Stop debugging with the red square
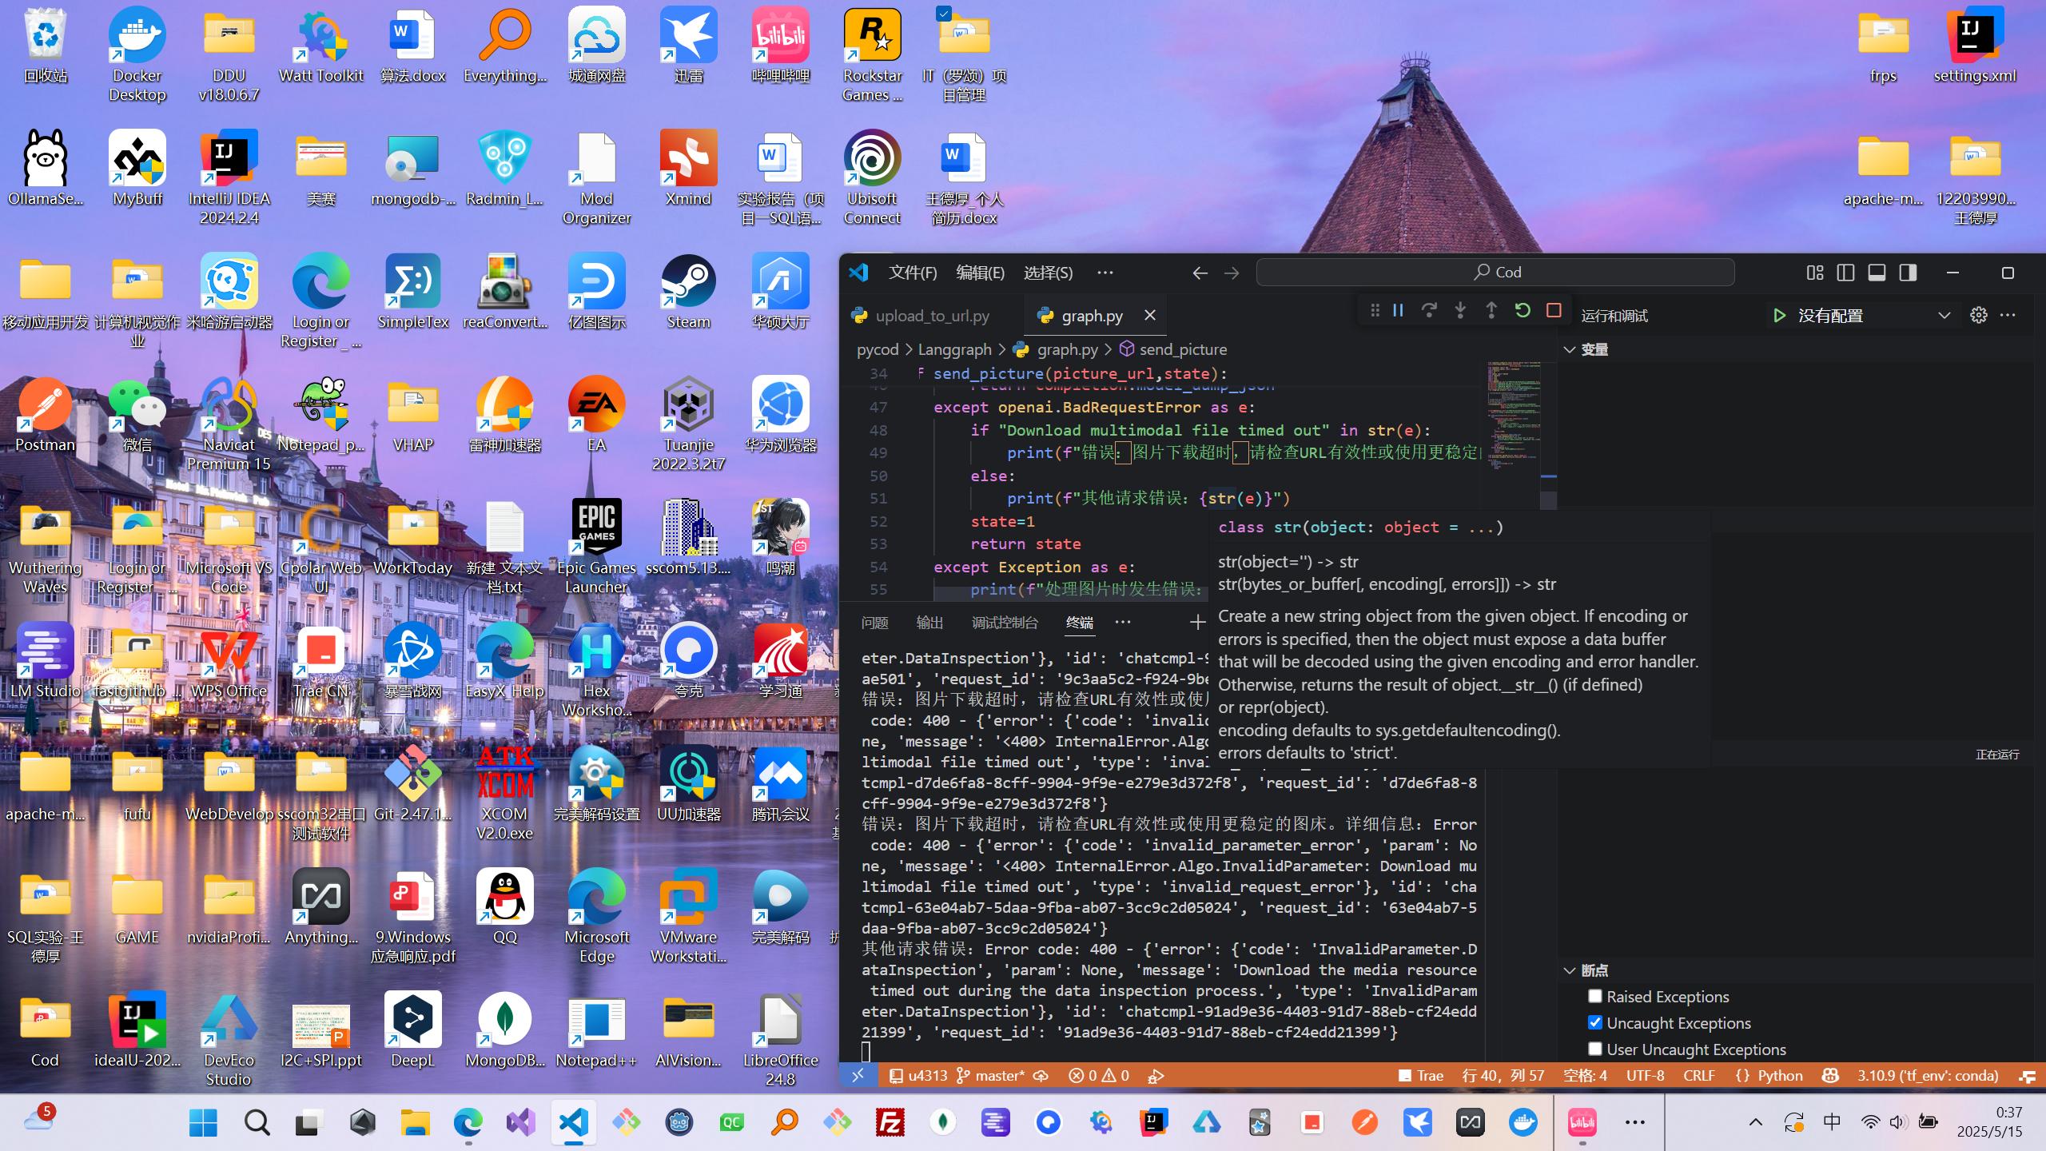The image size is (2046, 1151). click(x=1554, y=311)
